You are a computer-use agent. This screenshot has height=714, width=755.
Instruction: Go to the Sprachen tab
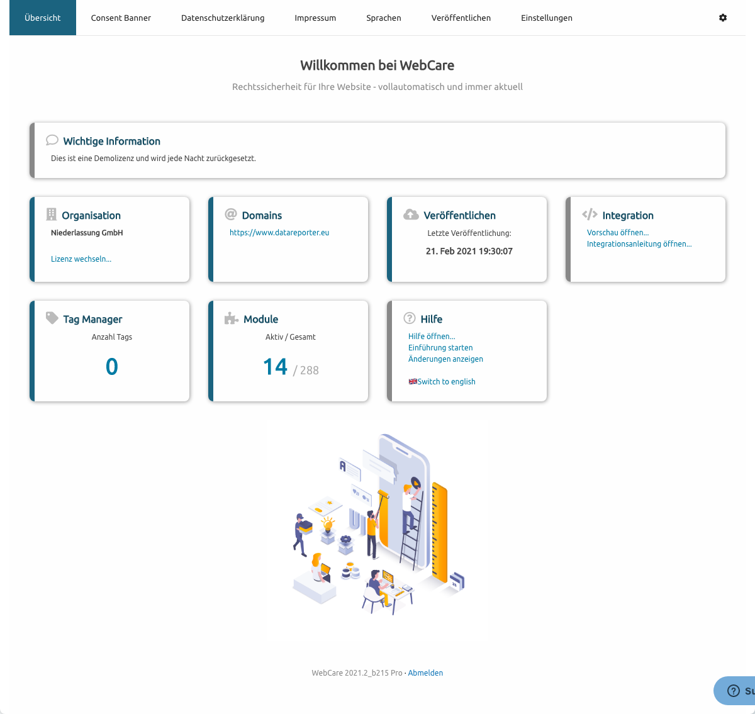[383, 18]
